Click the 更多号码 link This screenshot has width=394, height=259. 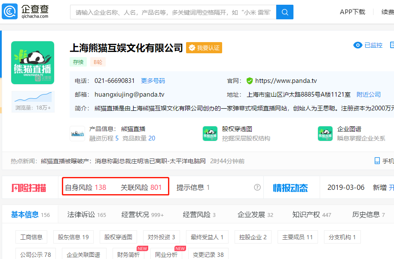click(153, 81)
